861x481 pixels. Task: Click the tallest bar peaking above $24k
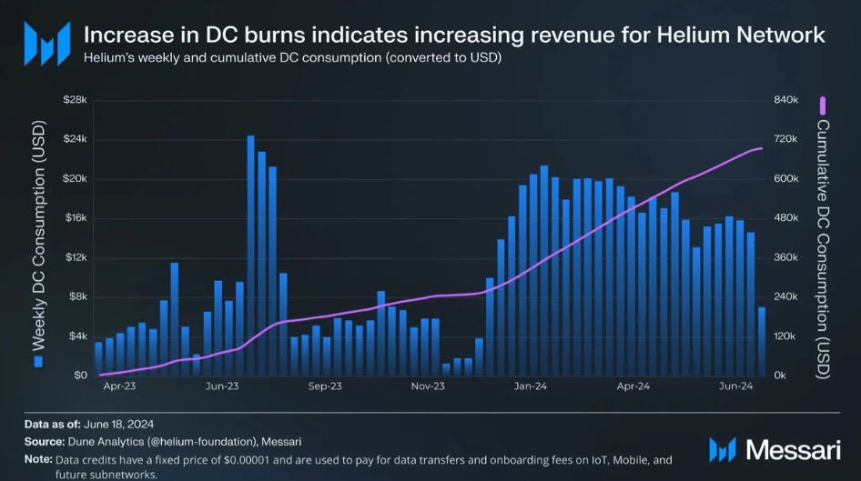(x=250, y=256)
